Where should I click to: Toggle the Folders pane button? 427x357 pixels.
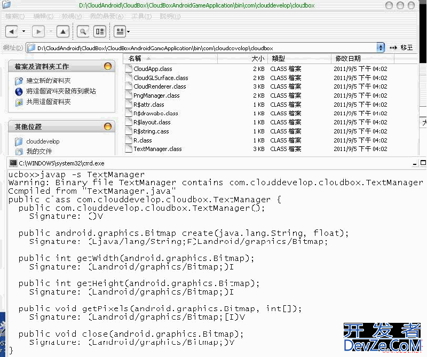click(100, 31)
